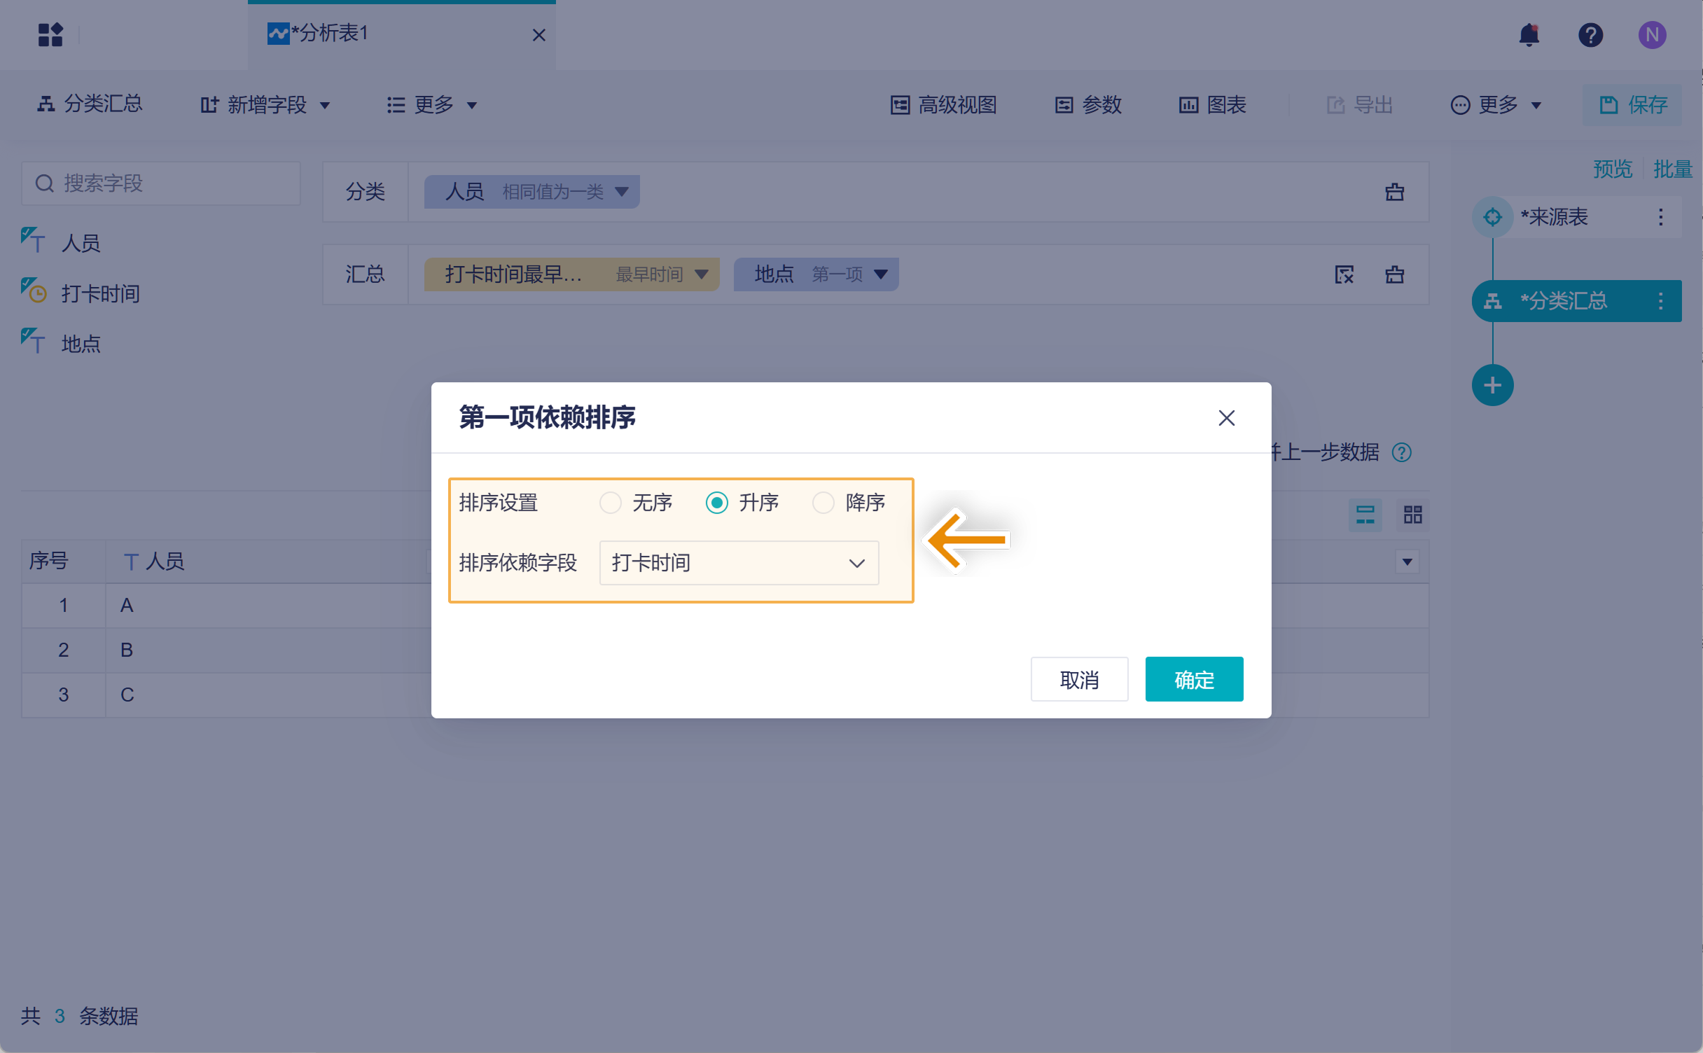
Task: Switch to the *分析表1 tab
Action: pyautogui.click(x=329, y=32)
